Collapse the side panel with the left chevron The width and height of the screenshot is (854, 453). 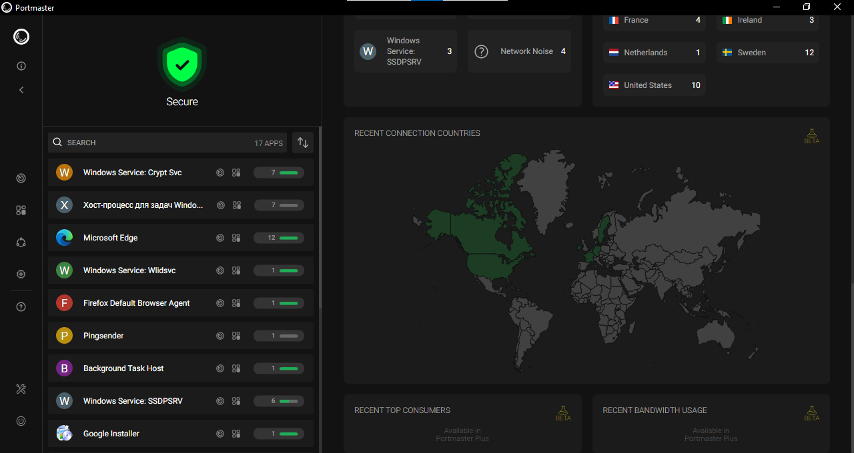(21, 90)
